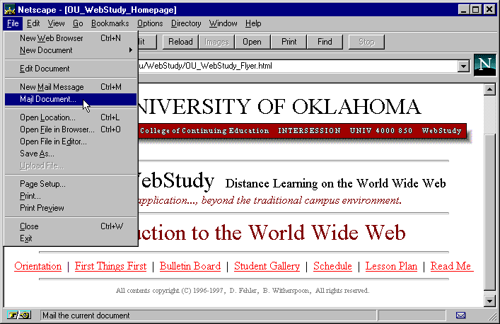Screen dimensions: 500x324
Task: Click the red College of Continuing Education banner
Action: 302,131
